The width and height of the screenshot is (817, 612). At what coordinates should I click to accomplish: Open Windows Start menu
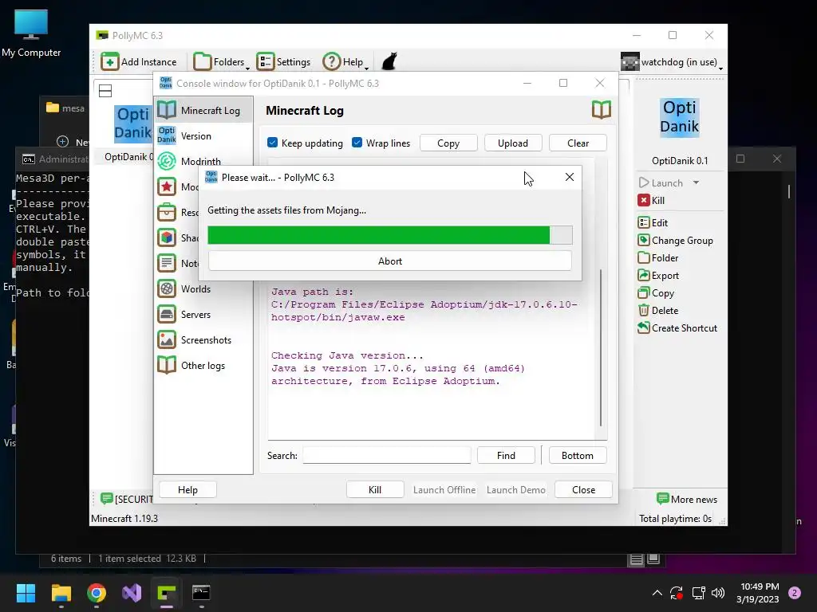click(x=26, y=593)
